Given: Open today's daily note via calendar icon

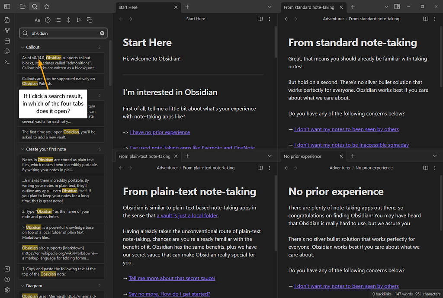Looking at the screenshot, I should [x=7, y=41].
